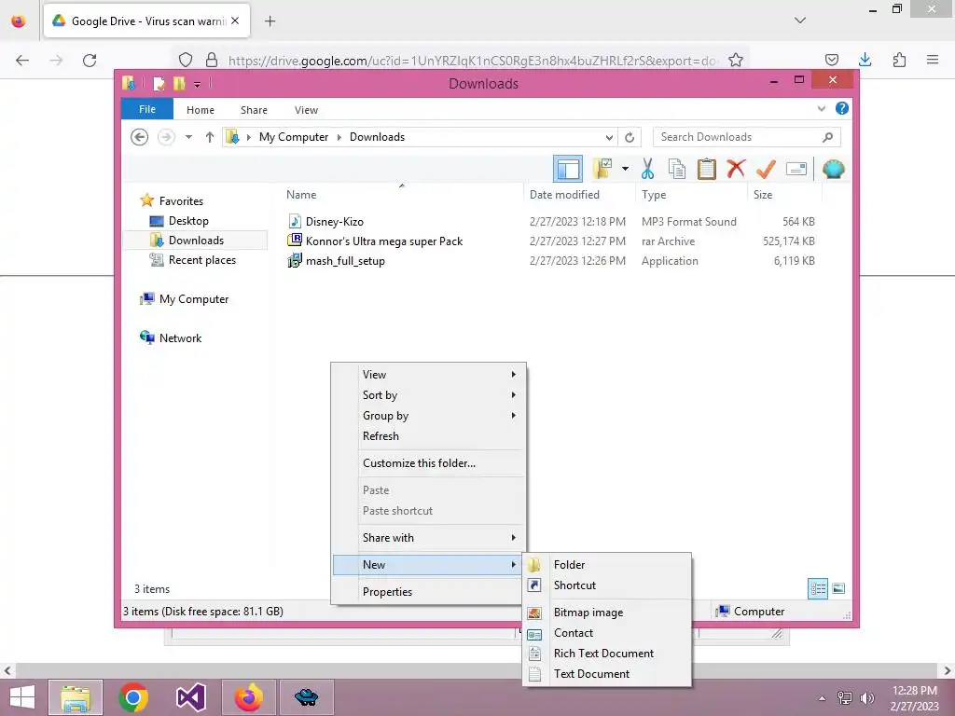Open the Group by submenu
The width and height of the screenshot is (955, 716).
coord(428,416)
